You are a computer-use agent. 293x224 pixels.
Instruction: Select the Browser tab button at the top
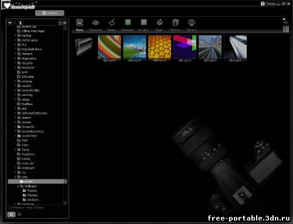[x=50, y=13]
